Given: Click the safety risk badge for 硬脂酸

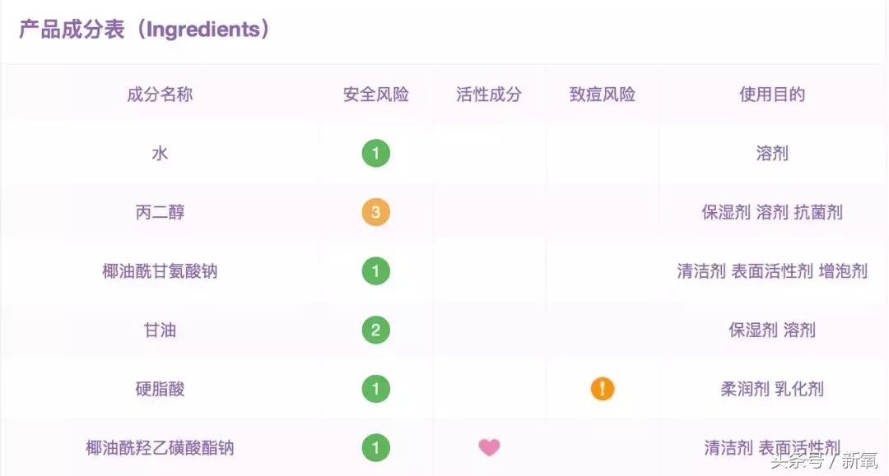Looking at the screenshot, I should click(375, 389).
